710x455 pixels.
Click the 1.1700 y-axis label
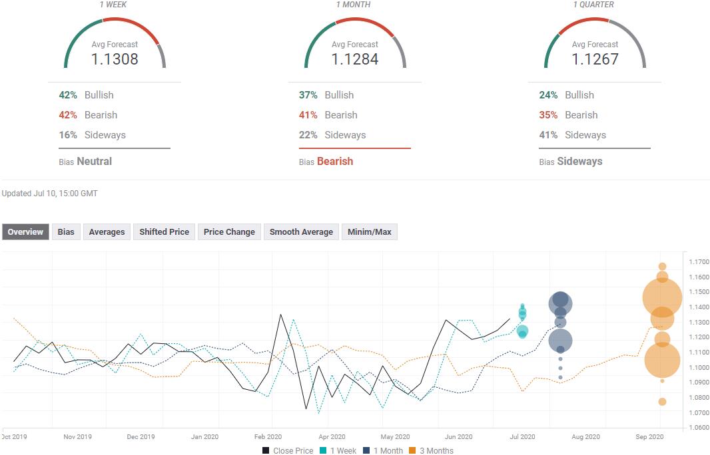click(699, 262)
